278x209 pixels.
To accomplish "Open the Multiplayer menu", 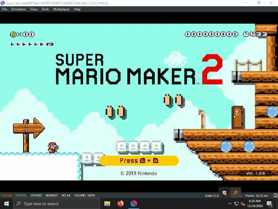I will (61, 9).
